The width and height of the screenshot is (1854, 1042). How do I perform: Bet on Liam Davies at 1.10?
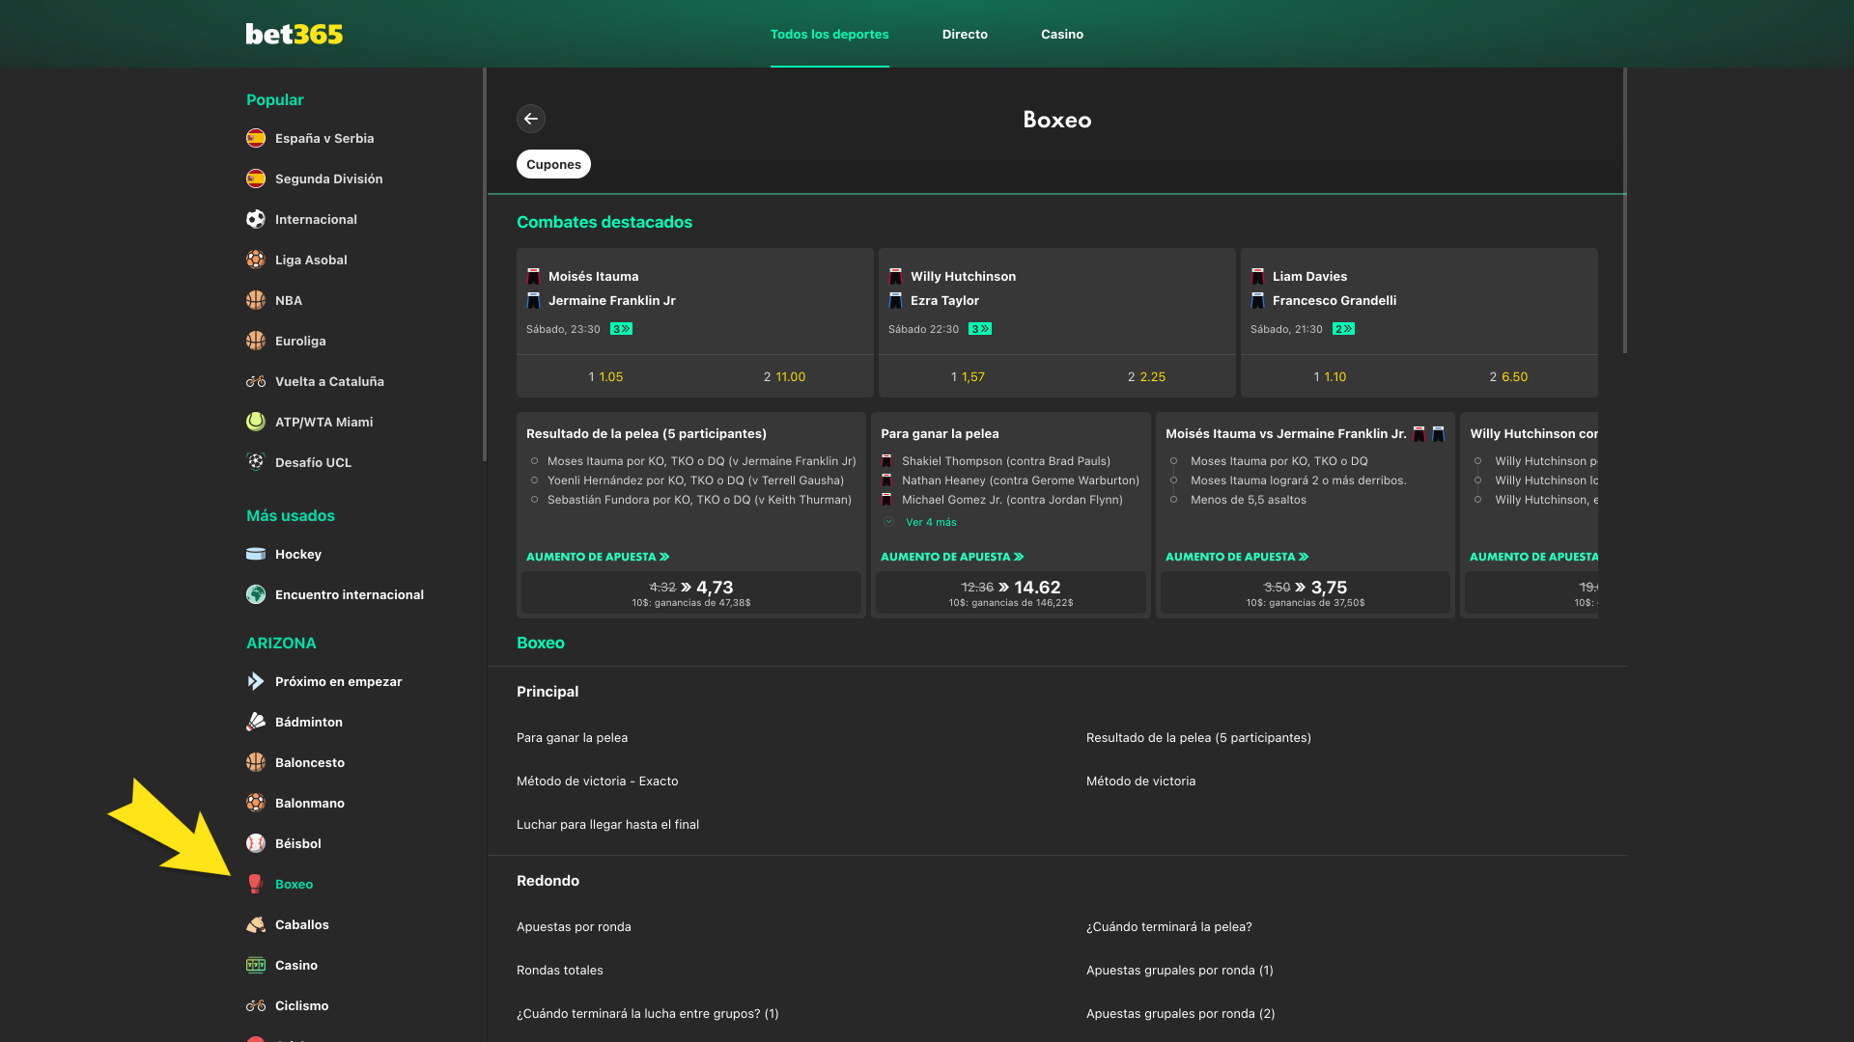click(x=1330, y=376)
